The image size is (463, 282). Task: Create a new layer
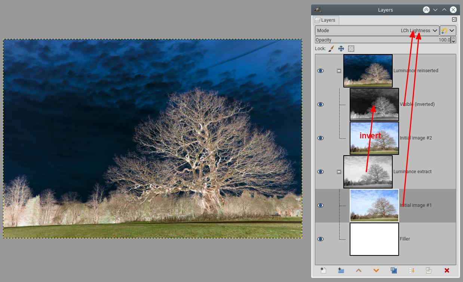pyautogui.click(x=324, y=270)
